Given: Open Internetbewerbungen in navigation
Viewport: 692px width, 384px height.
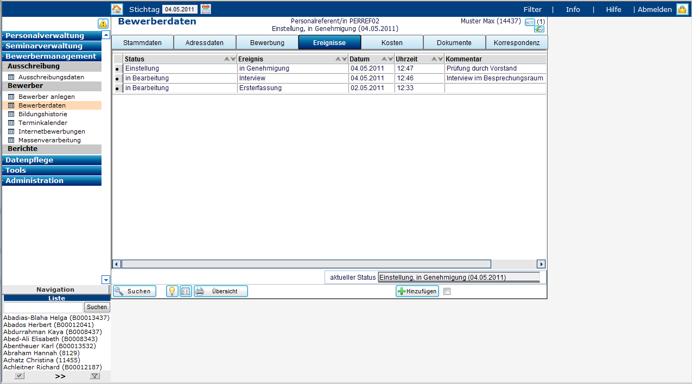Looking at the screenshot, I should [x=52, y=131].
